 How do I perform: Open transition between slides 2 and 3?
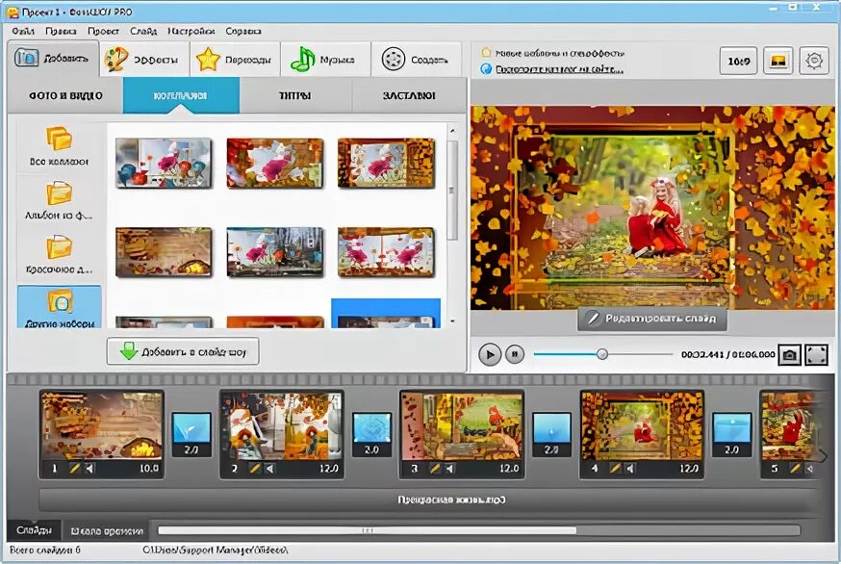(x=371, y=434)
